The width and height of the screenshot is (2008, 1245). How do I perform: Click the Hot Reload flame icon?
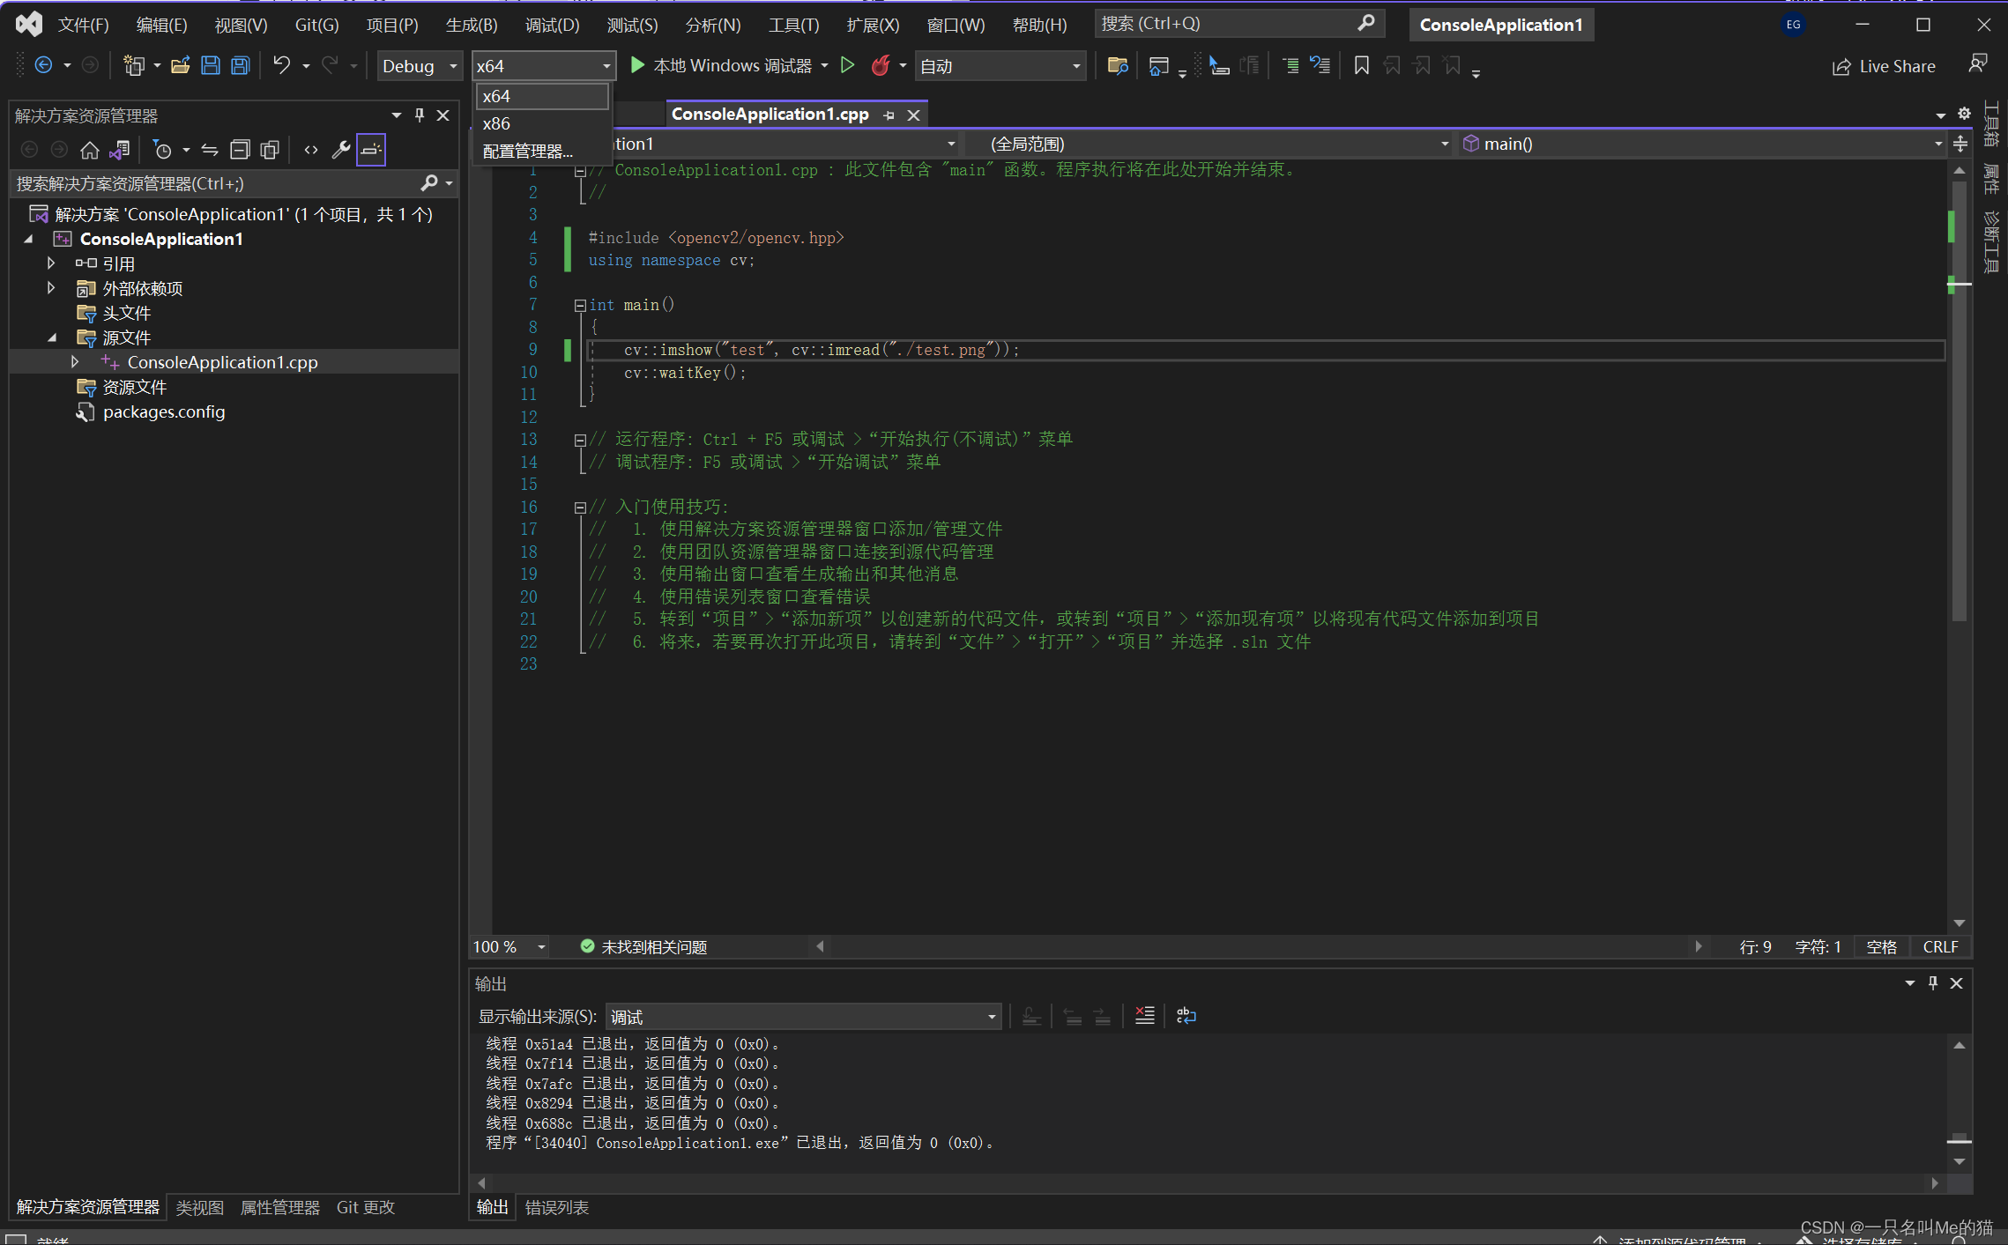pos(880,65)
